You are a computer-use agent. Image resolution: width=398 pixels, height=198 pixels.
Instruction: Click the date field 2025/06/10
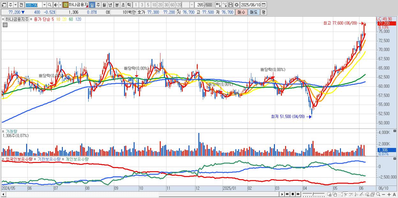[x=250, y=5]
